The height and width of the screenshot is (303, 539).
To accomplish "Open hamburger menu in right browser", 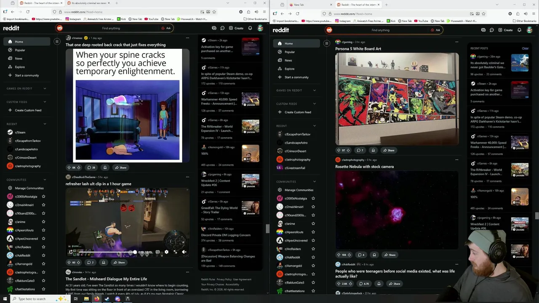I will 533,13.
